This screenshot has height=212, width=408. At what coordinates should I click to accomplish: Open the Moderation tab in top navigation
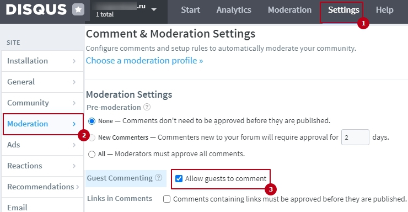click(x=289, y=10)
